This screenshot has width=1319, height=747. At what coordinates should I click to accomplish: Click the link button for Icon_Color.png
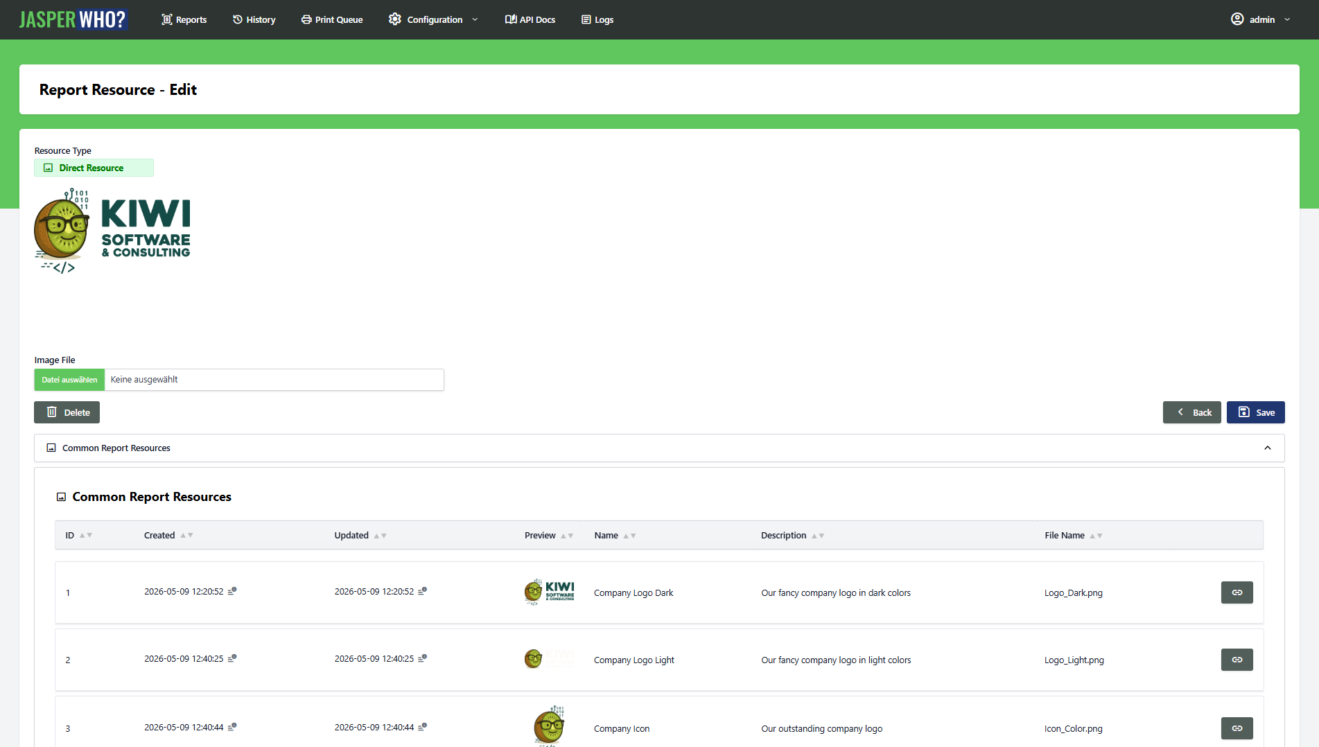1237,728
